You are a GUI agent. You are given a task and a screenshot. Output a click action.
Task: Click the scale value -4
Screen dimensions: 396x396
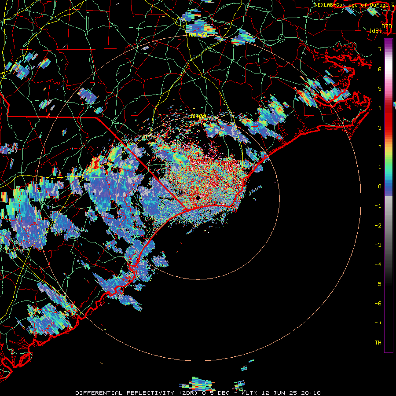pyautogui.click(x=378, y=264)
